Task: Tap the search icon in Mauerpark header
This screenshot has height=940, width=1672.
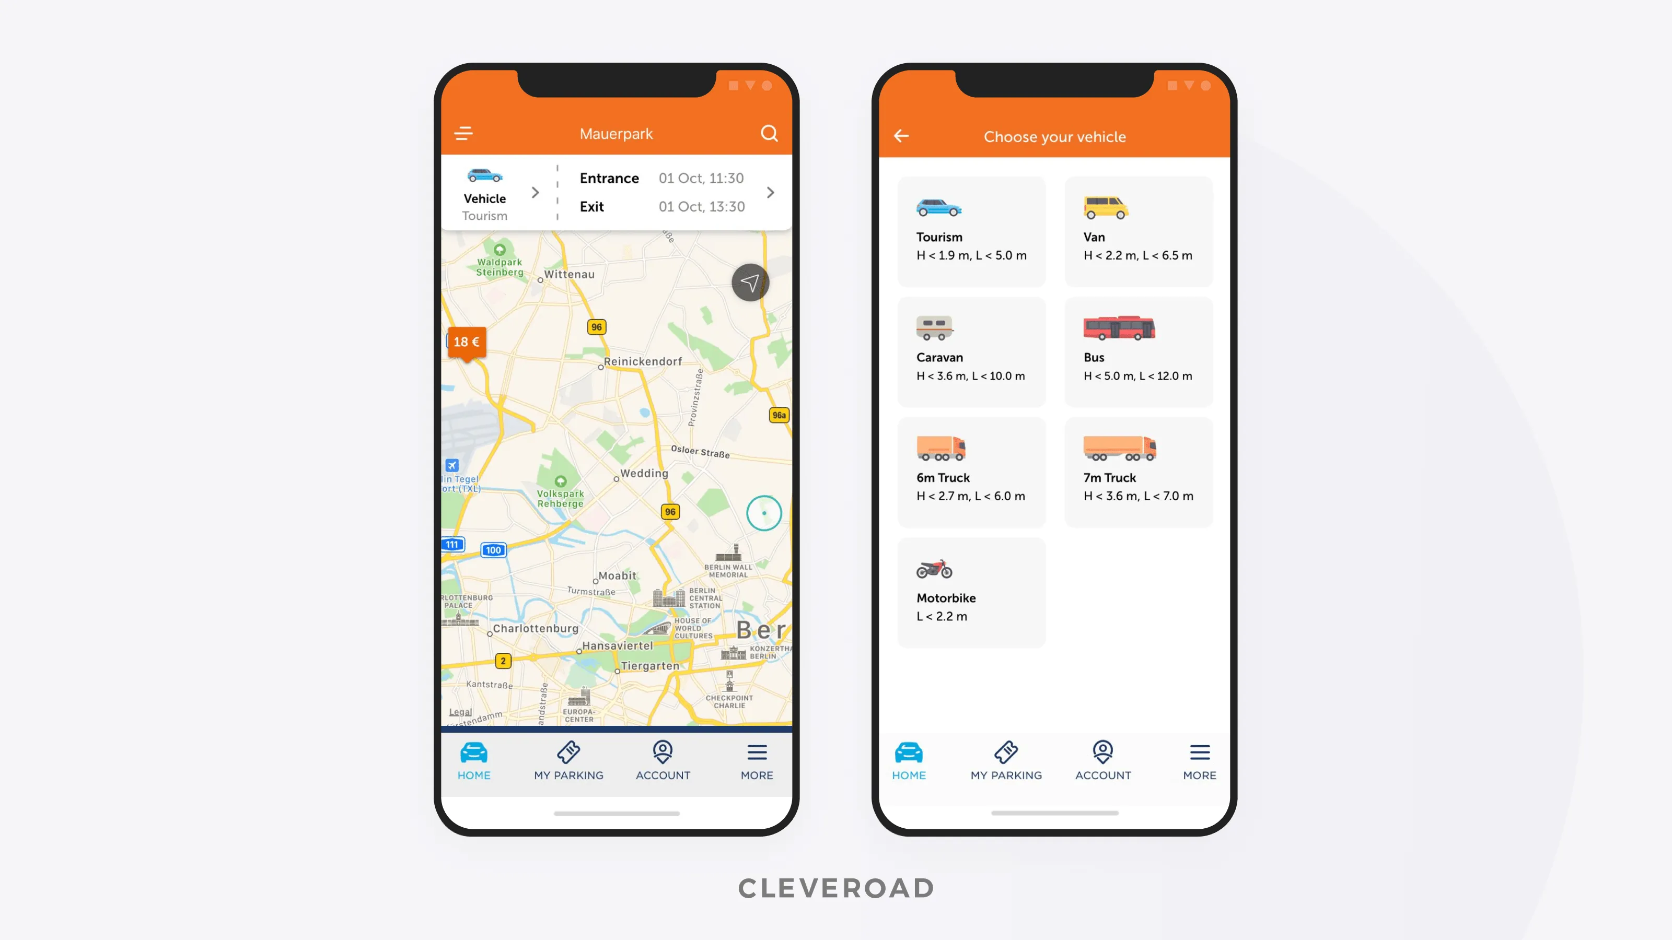Action: pos(770,133)
